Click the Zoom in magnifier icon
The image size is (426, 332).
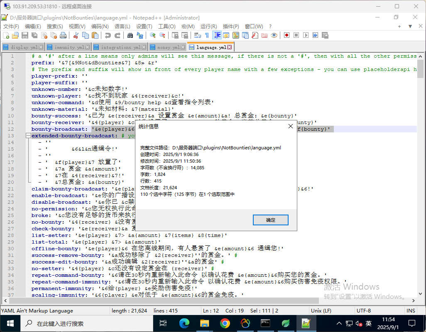pos(152,36)
